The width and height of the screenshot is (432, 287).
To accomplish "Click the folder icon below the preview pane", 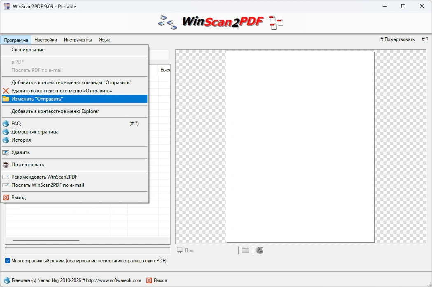I will pyautogui.click(x=245, y=250).
